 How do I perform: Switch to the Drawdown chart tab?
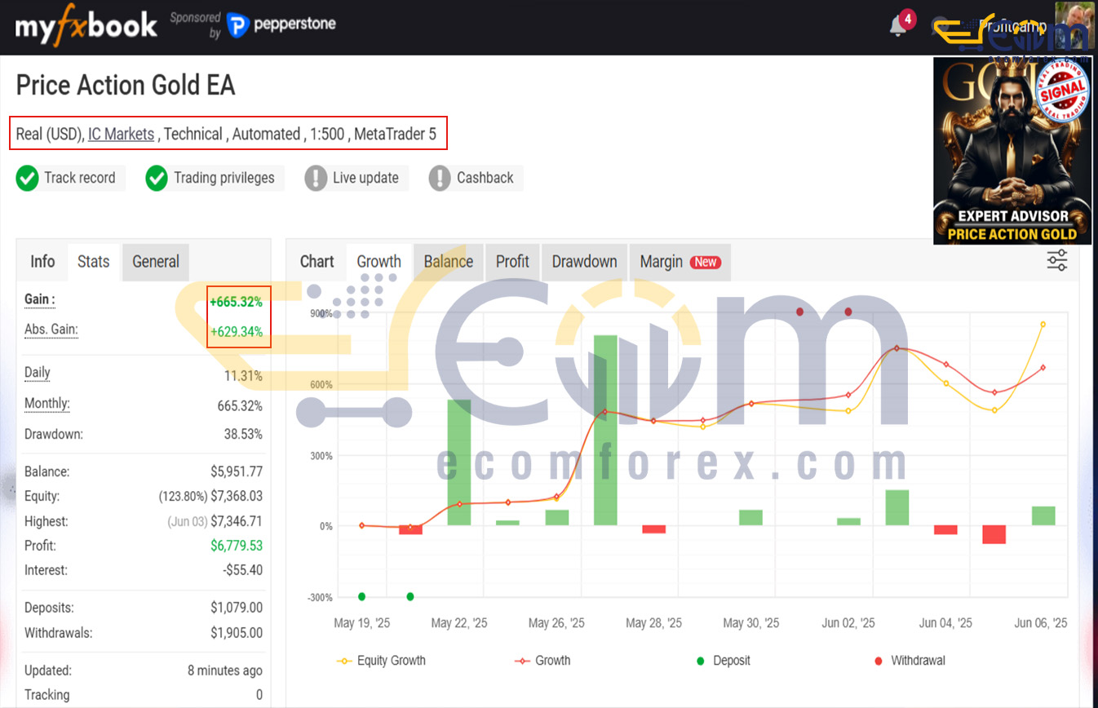click(584, 262)
